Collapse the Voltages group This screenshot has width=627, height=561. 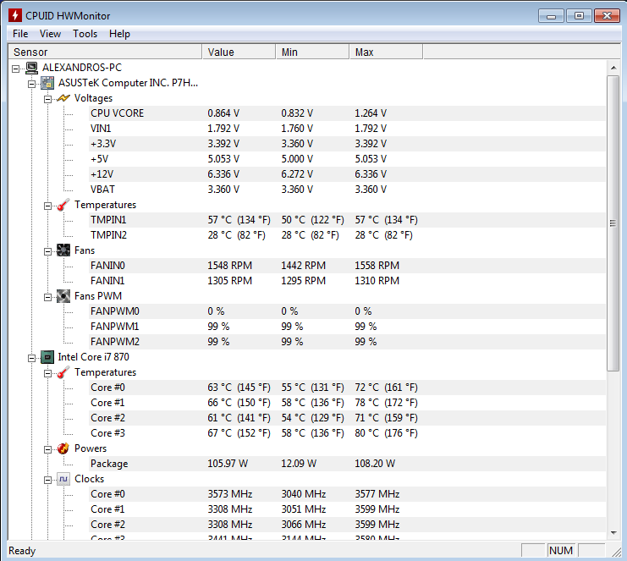[x=47, y=99]
